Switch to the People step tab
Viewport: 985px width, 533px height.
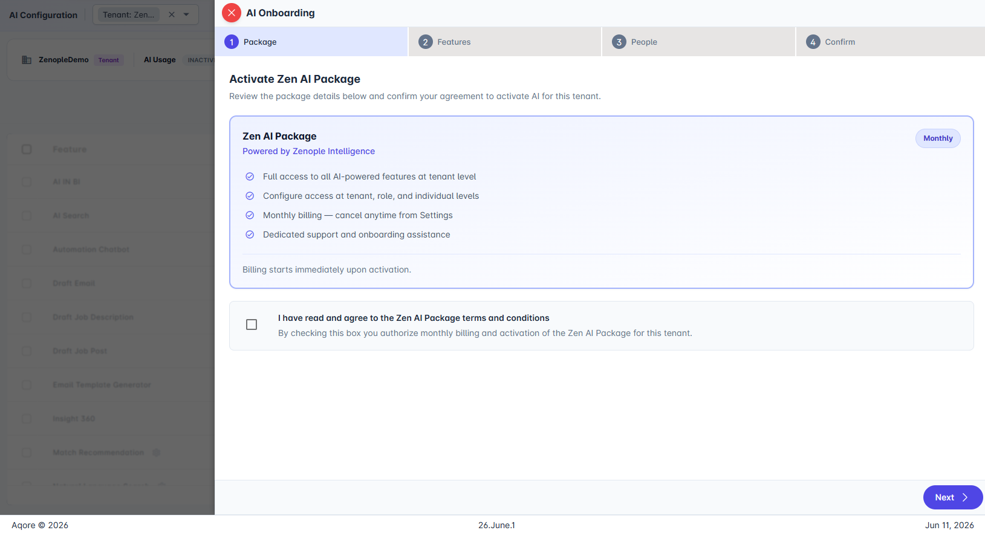[698, 42]
